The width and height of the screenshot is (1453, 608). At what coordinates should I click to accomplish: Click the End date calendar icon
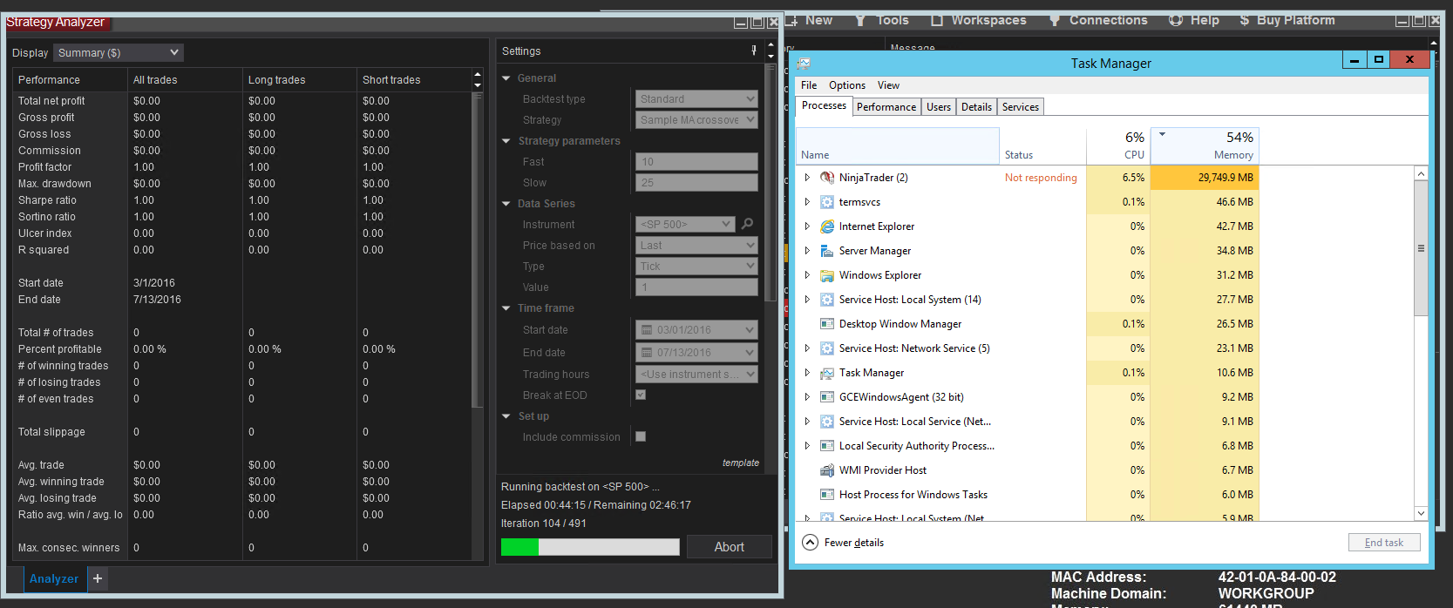click(x=647, y=353)
